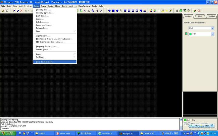
Task: Open Cross-section menu entry
Action: (x=55, y=25)
